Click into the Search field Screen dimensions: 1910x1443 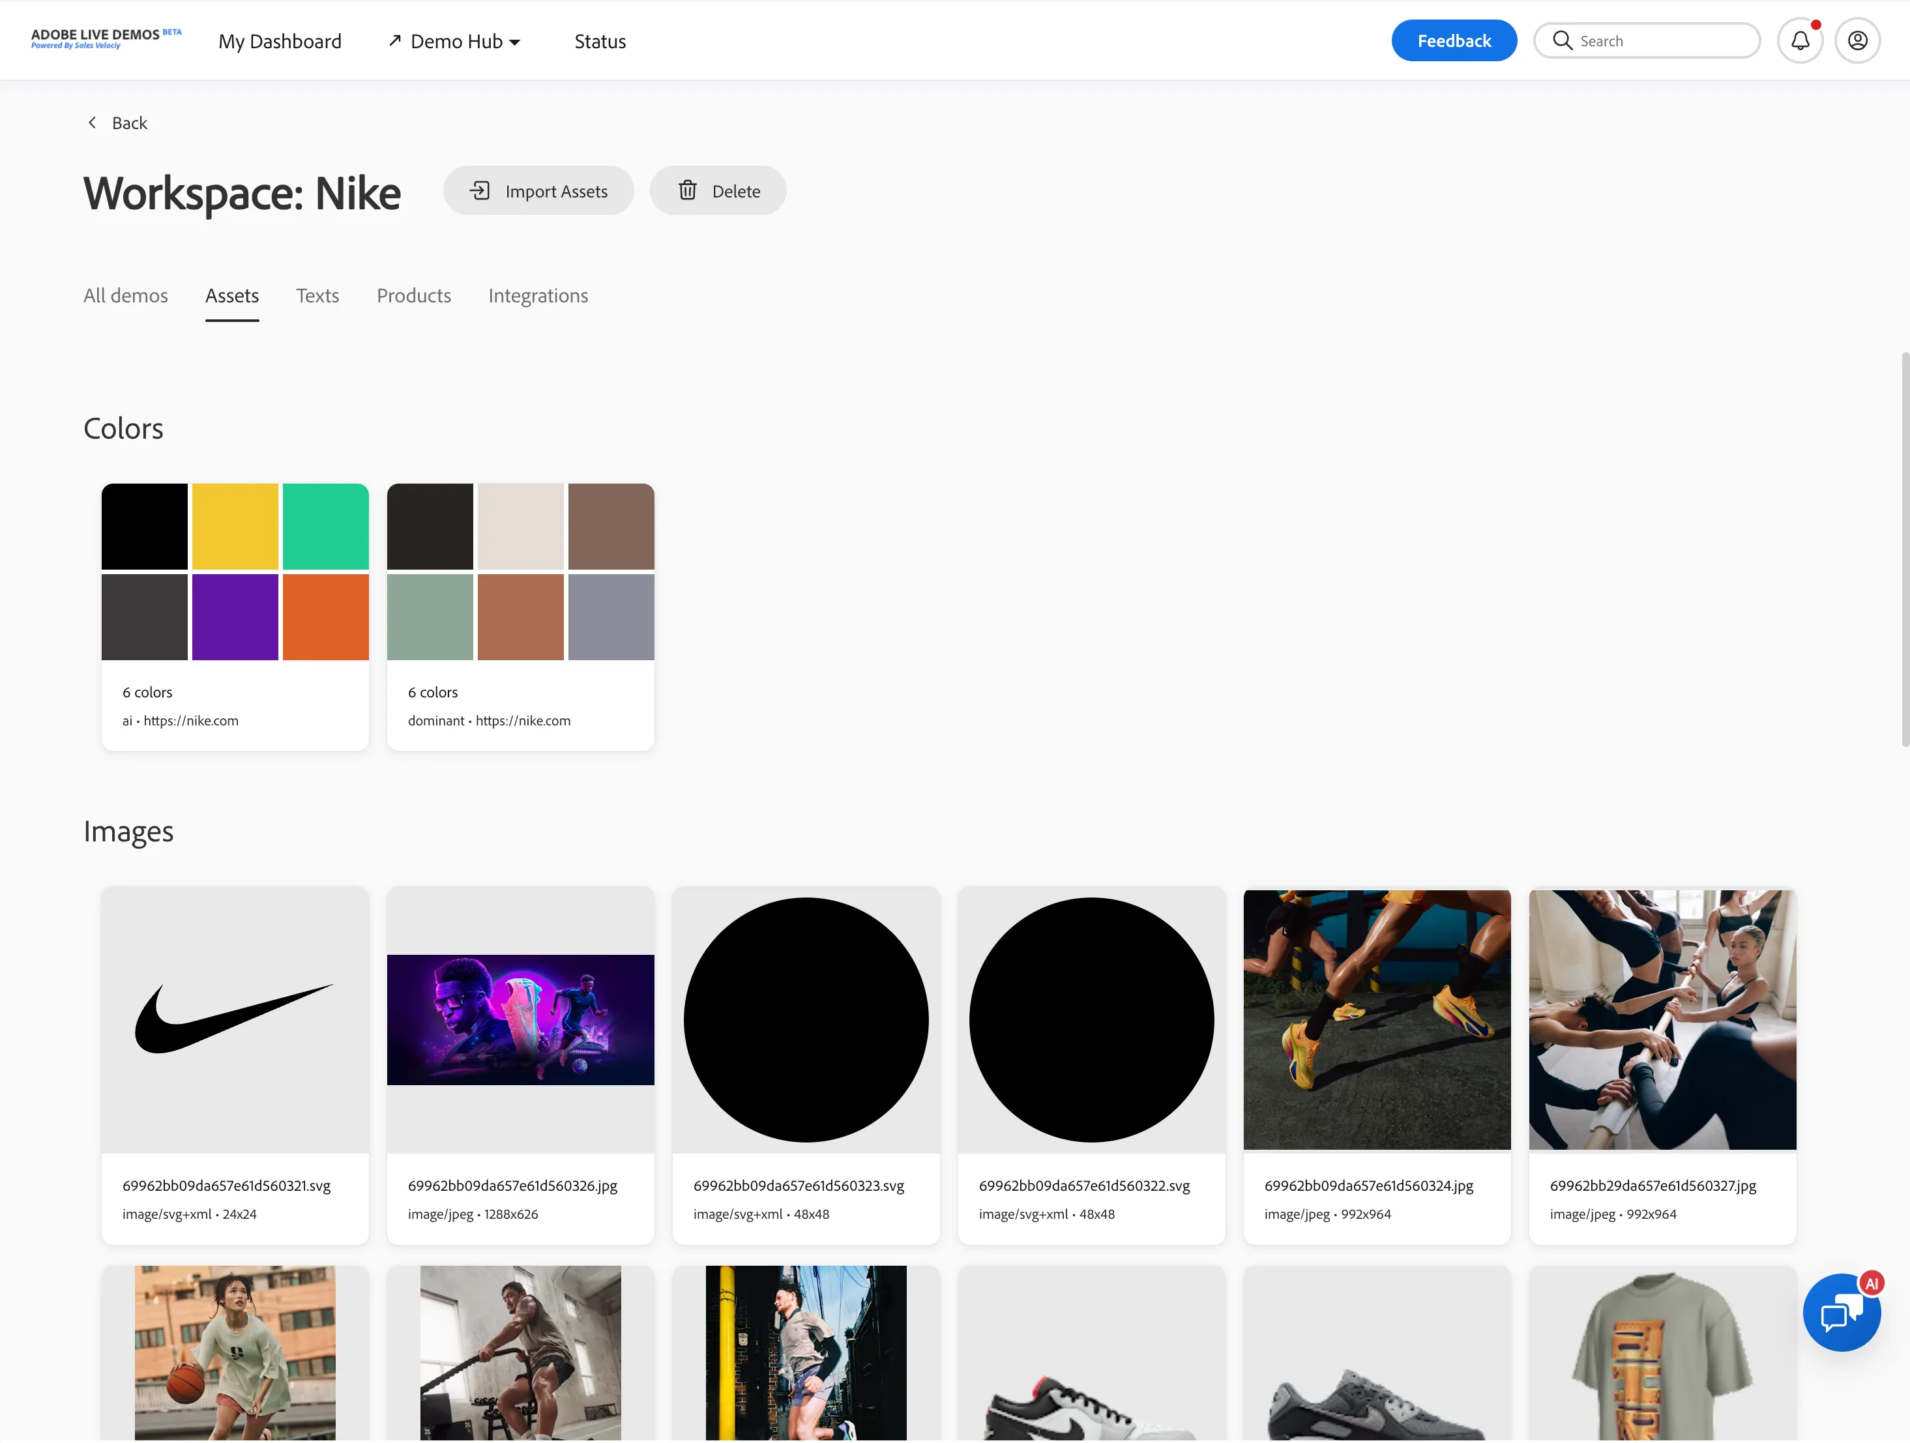point(1647,40)
